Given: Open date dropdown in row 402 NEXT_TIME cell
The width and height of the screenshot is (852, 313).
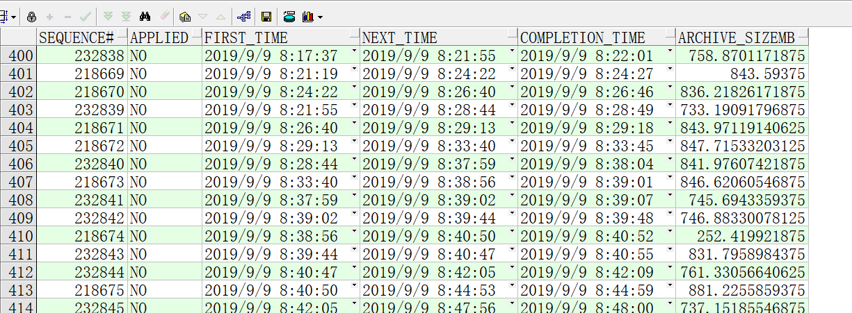Looking at the screenshot, I should coord(513,87).
